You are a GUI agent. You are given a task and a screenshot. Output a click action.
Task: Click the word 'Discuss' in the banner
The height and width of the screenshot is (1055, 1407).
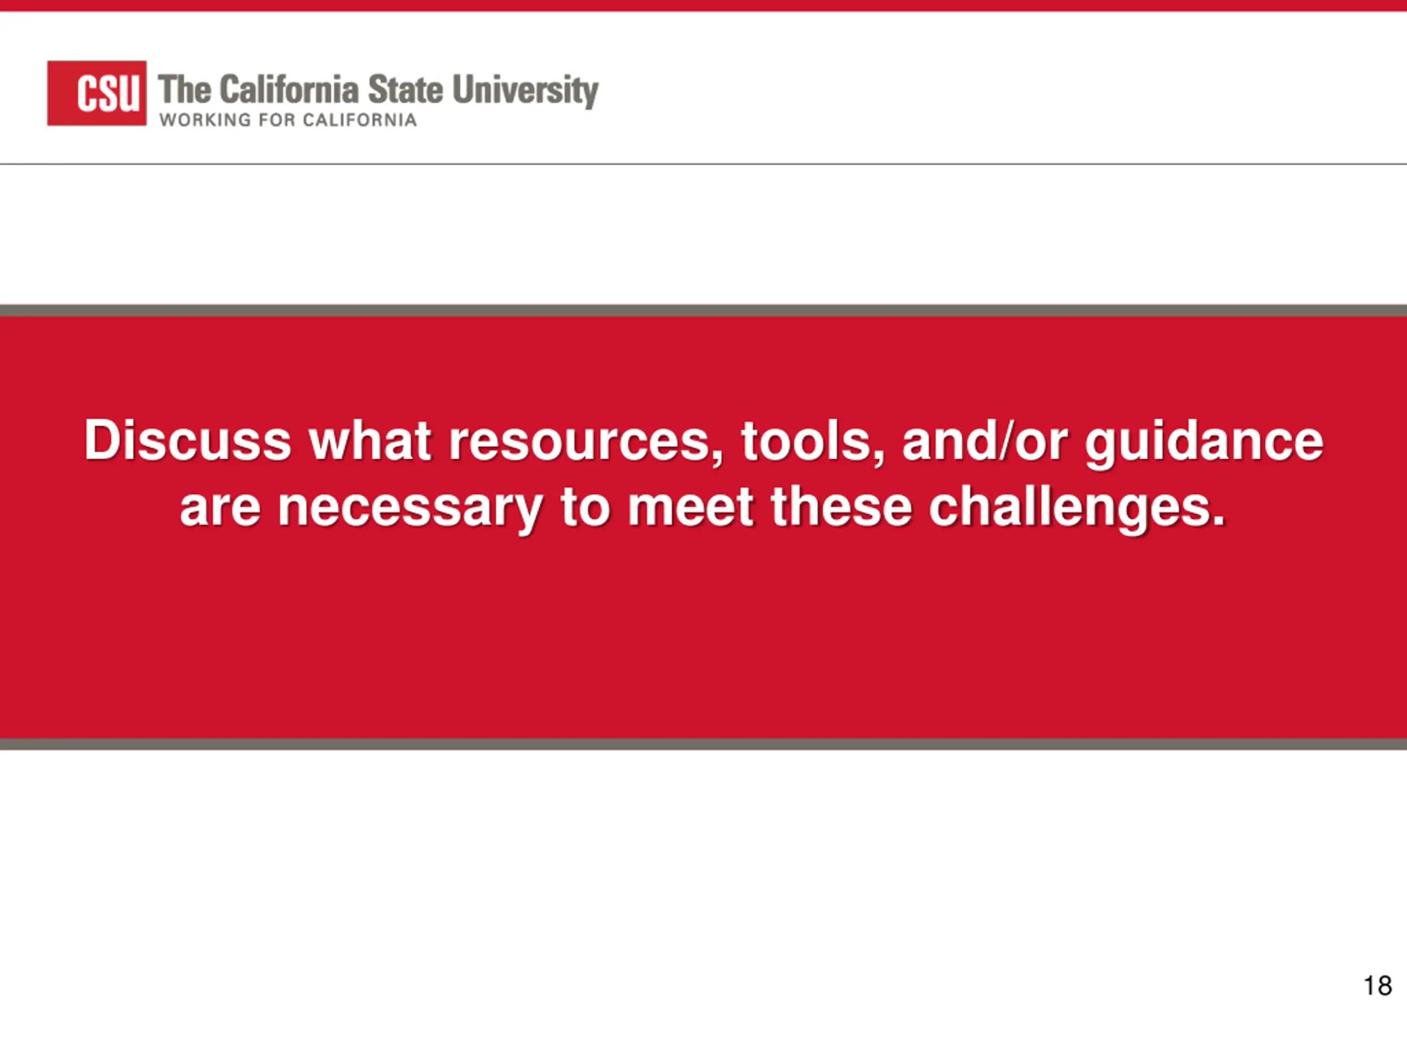(x=187, y=440)
